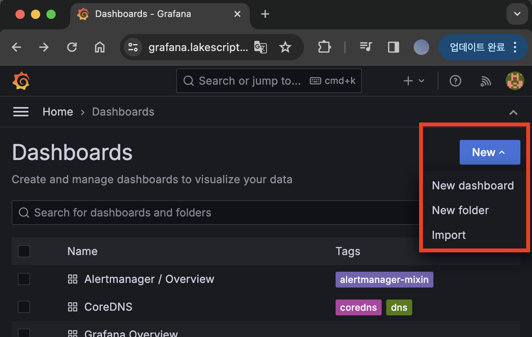This screenshot has width=532, height=337.
Task: Open the CoreDNS dashboard
Action: [x=108, y=307]
